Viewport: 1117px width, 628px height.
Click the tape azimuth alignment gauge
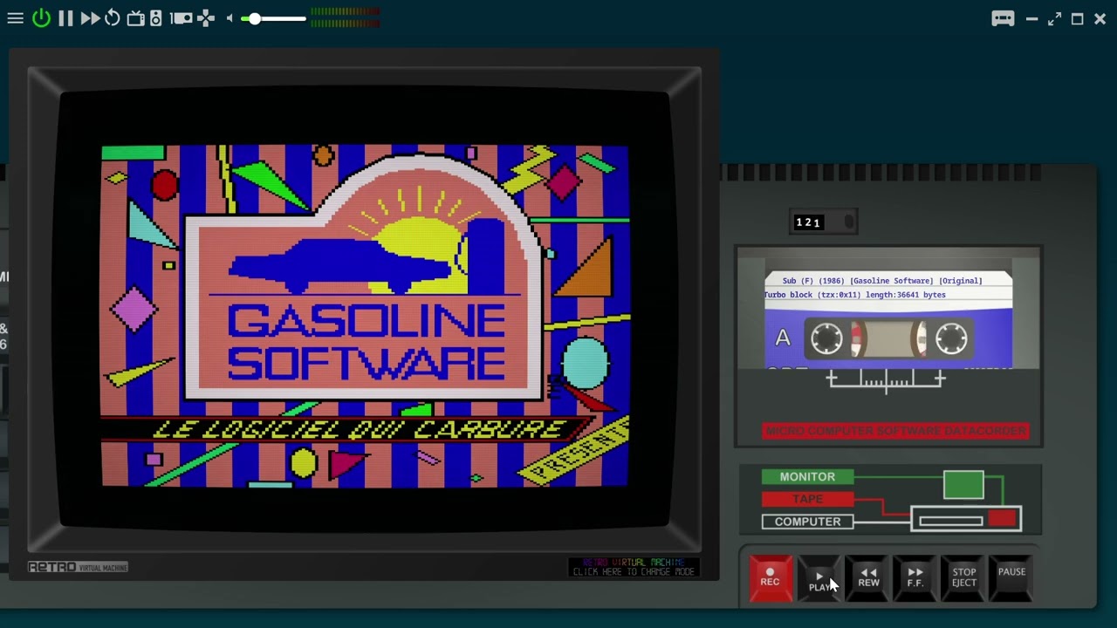tap(886, 379)
